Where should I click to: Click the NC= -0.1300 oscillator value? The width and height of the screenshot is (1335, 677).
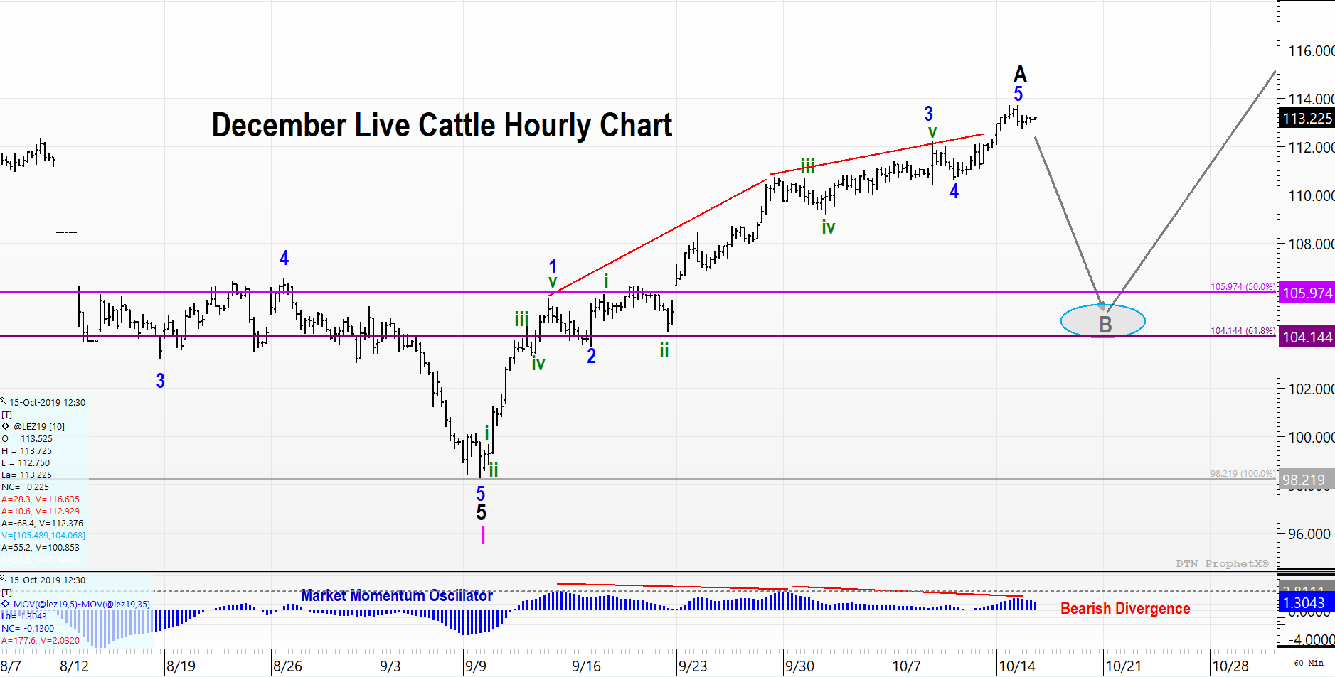(28, 628)
